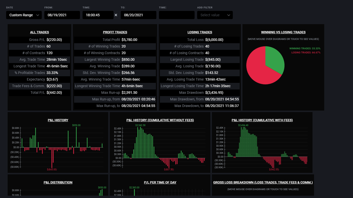Click the Gross P/L value $(220.00)
The image size is (353, 198).
[54, 40]
